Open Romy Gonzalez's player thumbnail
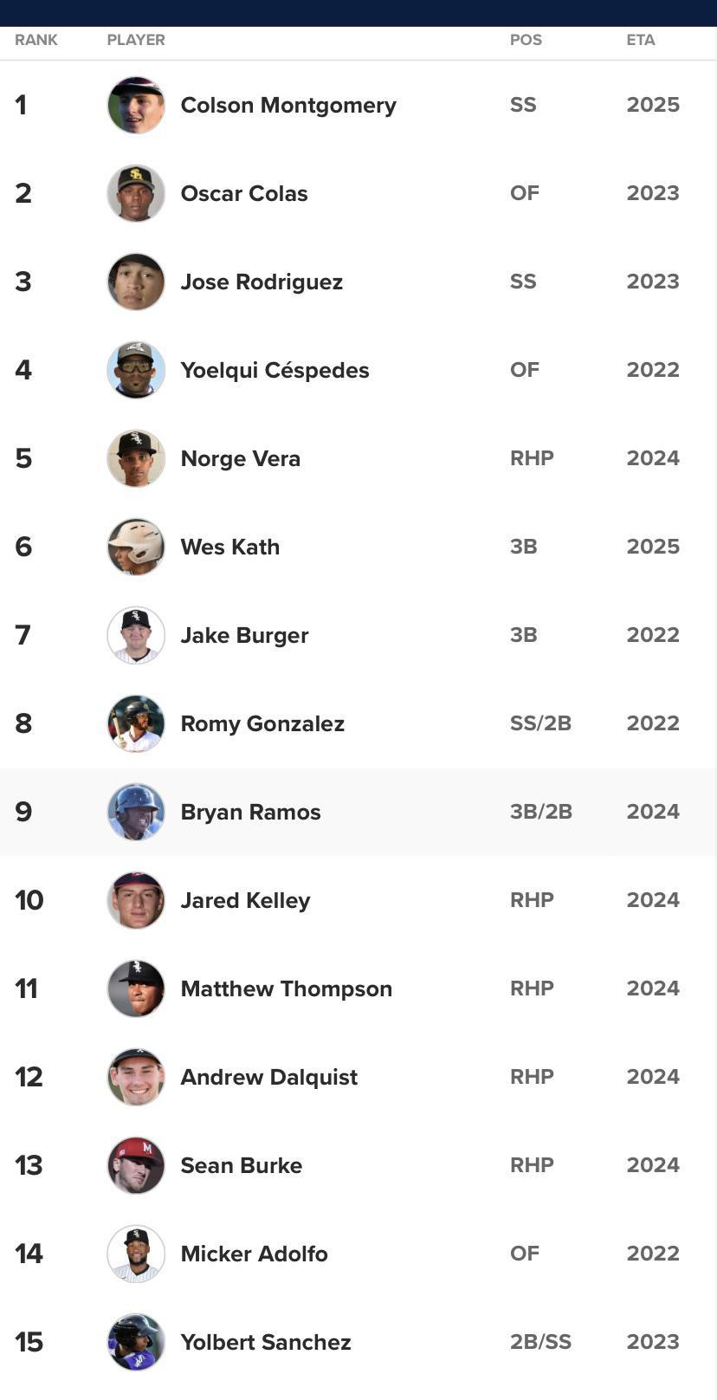 click(x=136, y=723)
